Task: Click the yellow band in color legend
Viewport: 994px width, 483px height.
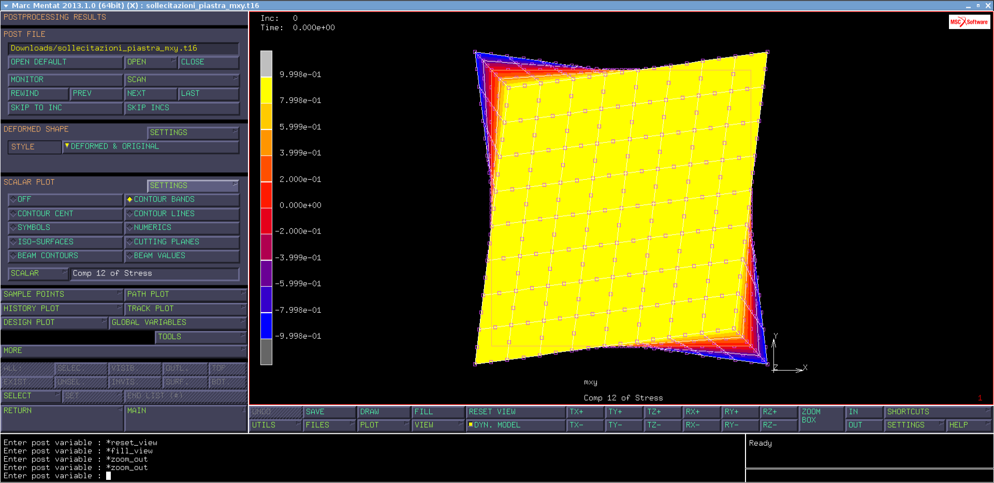Action: (266, 90)
